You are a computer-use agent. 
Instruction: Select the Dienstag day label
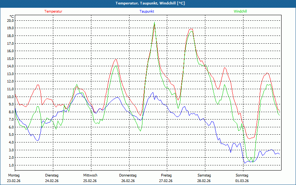pos(52,175)
